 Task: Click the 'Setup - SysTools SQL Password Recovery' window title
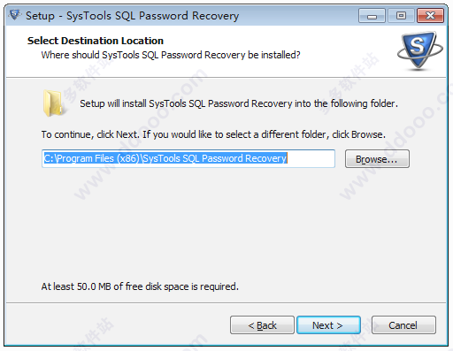(x=132, y=16)
